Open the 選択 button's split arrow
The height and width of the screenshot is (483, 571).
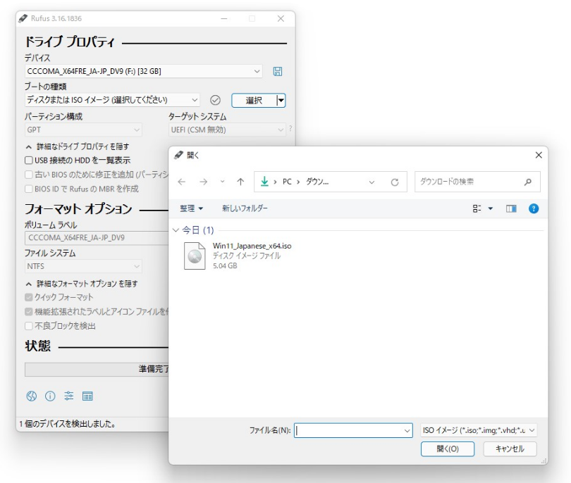tap(281, 101)
